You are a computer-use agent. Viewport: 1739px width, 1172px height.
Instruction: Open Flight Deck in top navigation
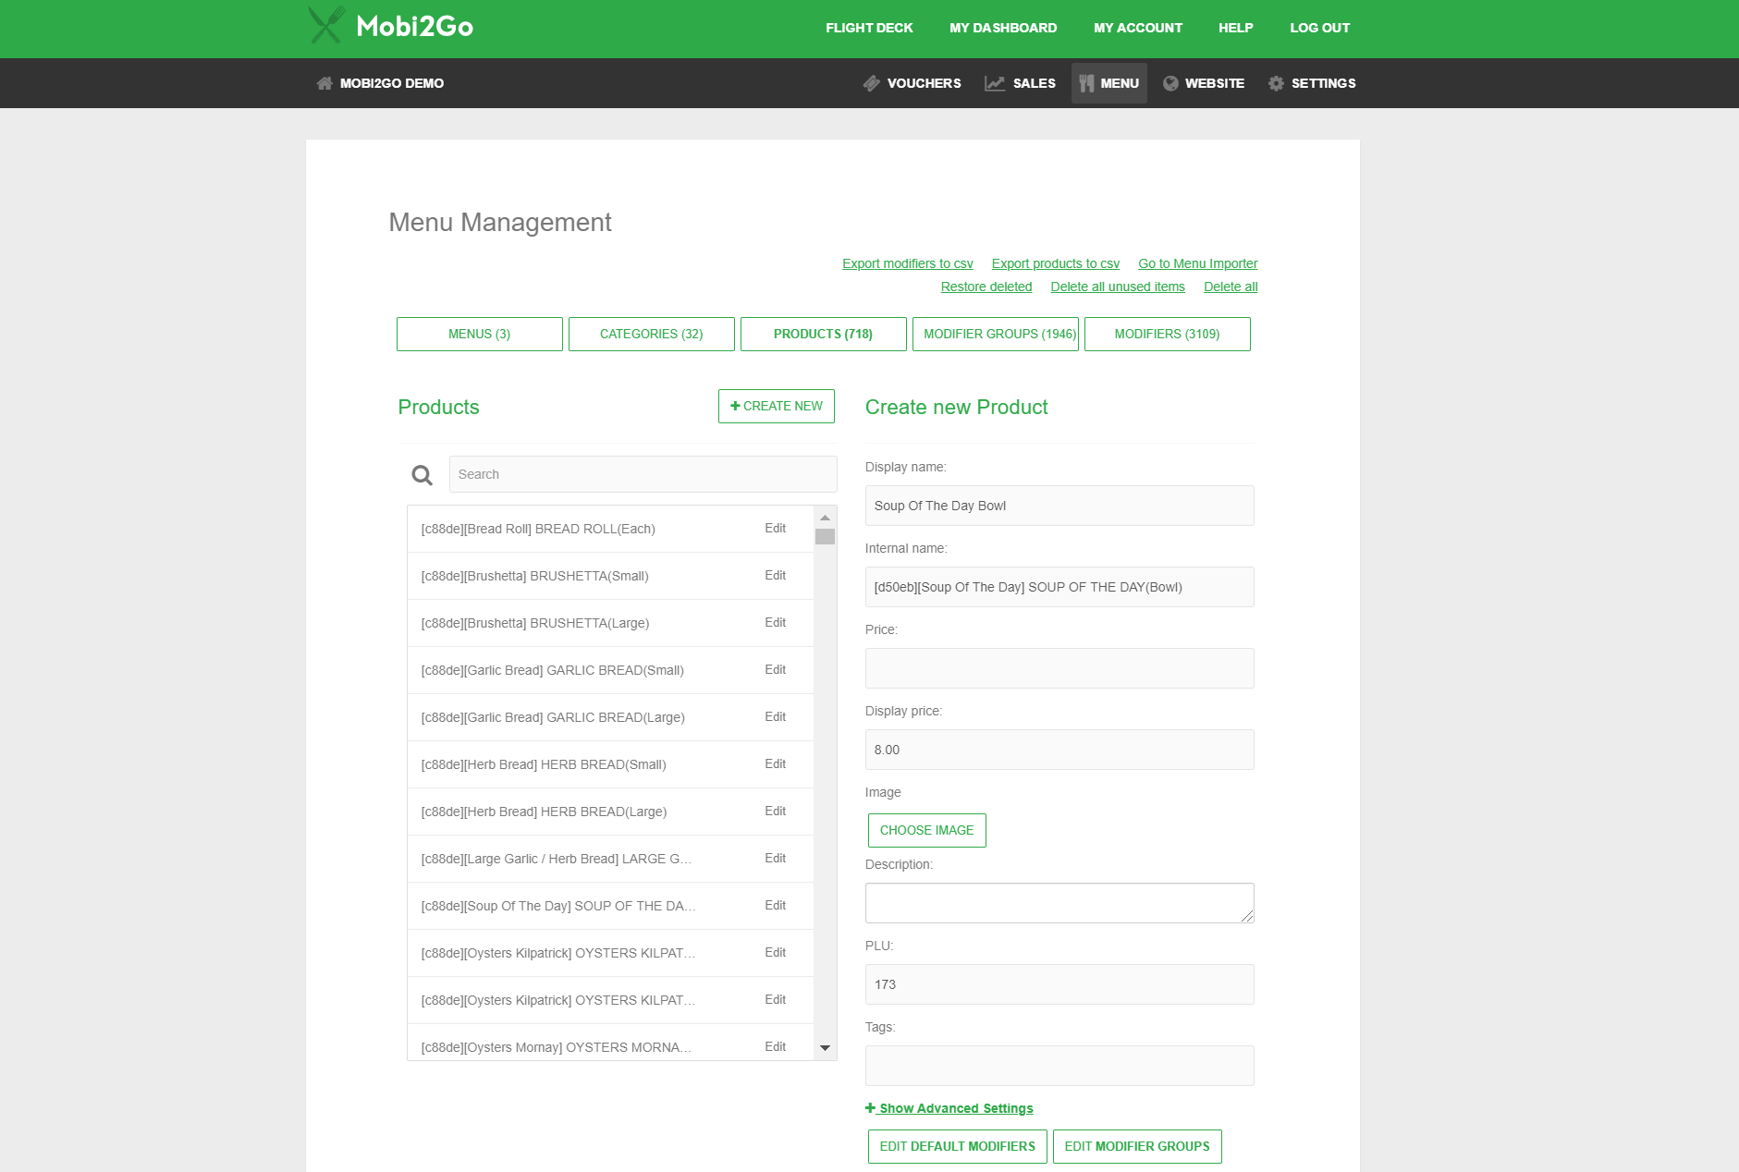coord(868,28)
